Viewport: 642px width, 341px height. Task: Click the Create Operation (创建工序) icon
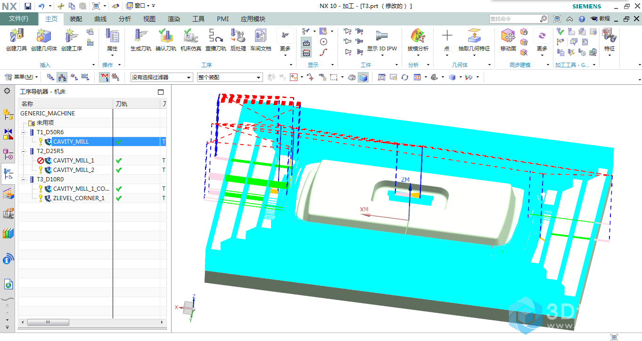point(71,36)
